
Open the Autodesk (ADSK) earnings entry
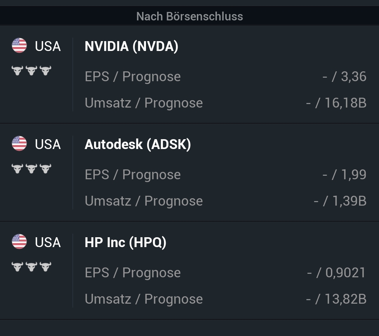pos(138,144)
